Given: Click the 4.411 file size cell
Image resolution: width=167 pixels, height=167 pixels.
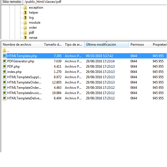Looking at the screenshot, I should tap(58, 67).
